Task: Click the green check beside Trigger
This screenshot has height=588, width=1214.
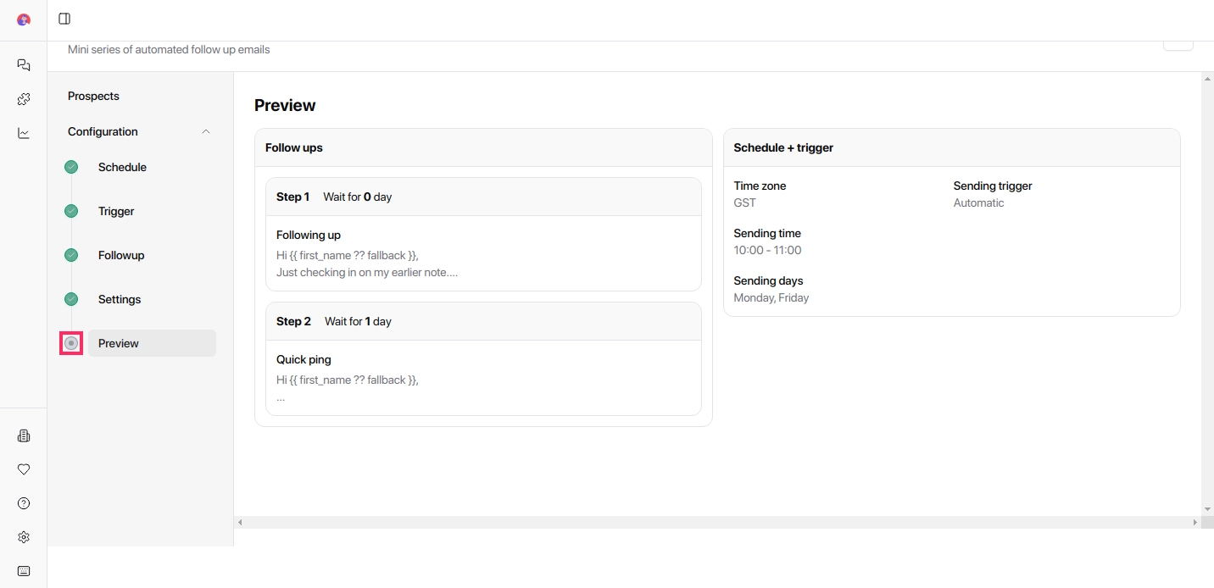Action: (x=71, y=211)
